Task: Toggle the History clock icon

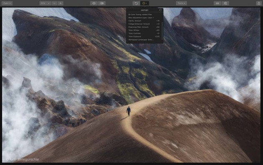Action: (x=144, y=3)
